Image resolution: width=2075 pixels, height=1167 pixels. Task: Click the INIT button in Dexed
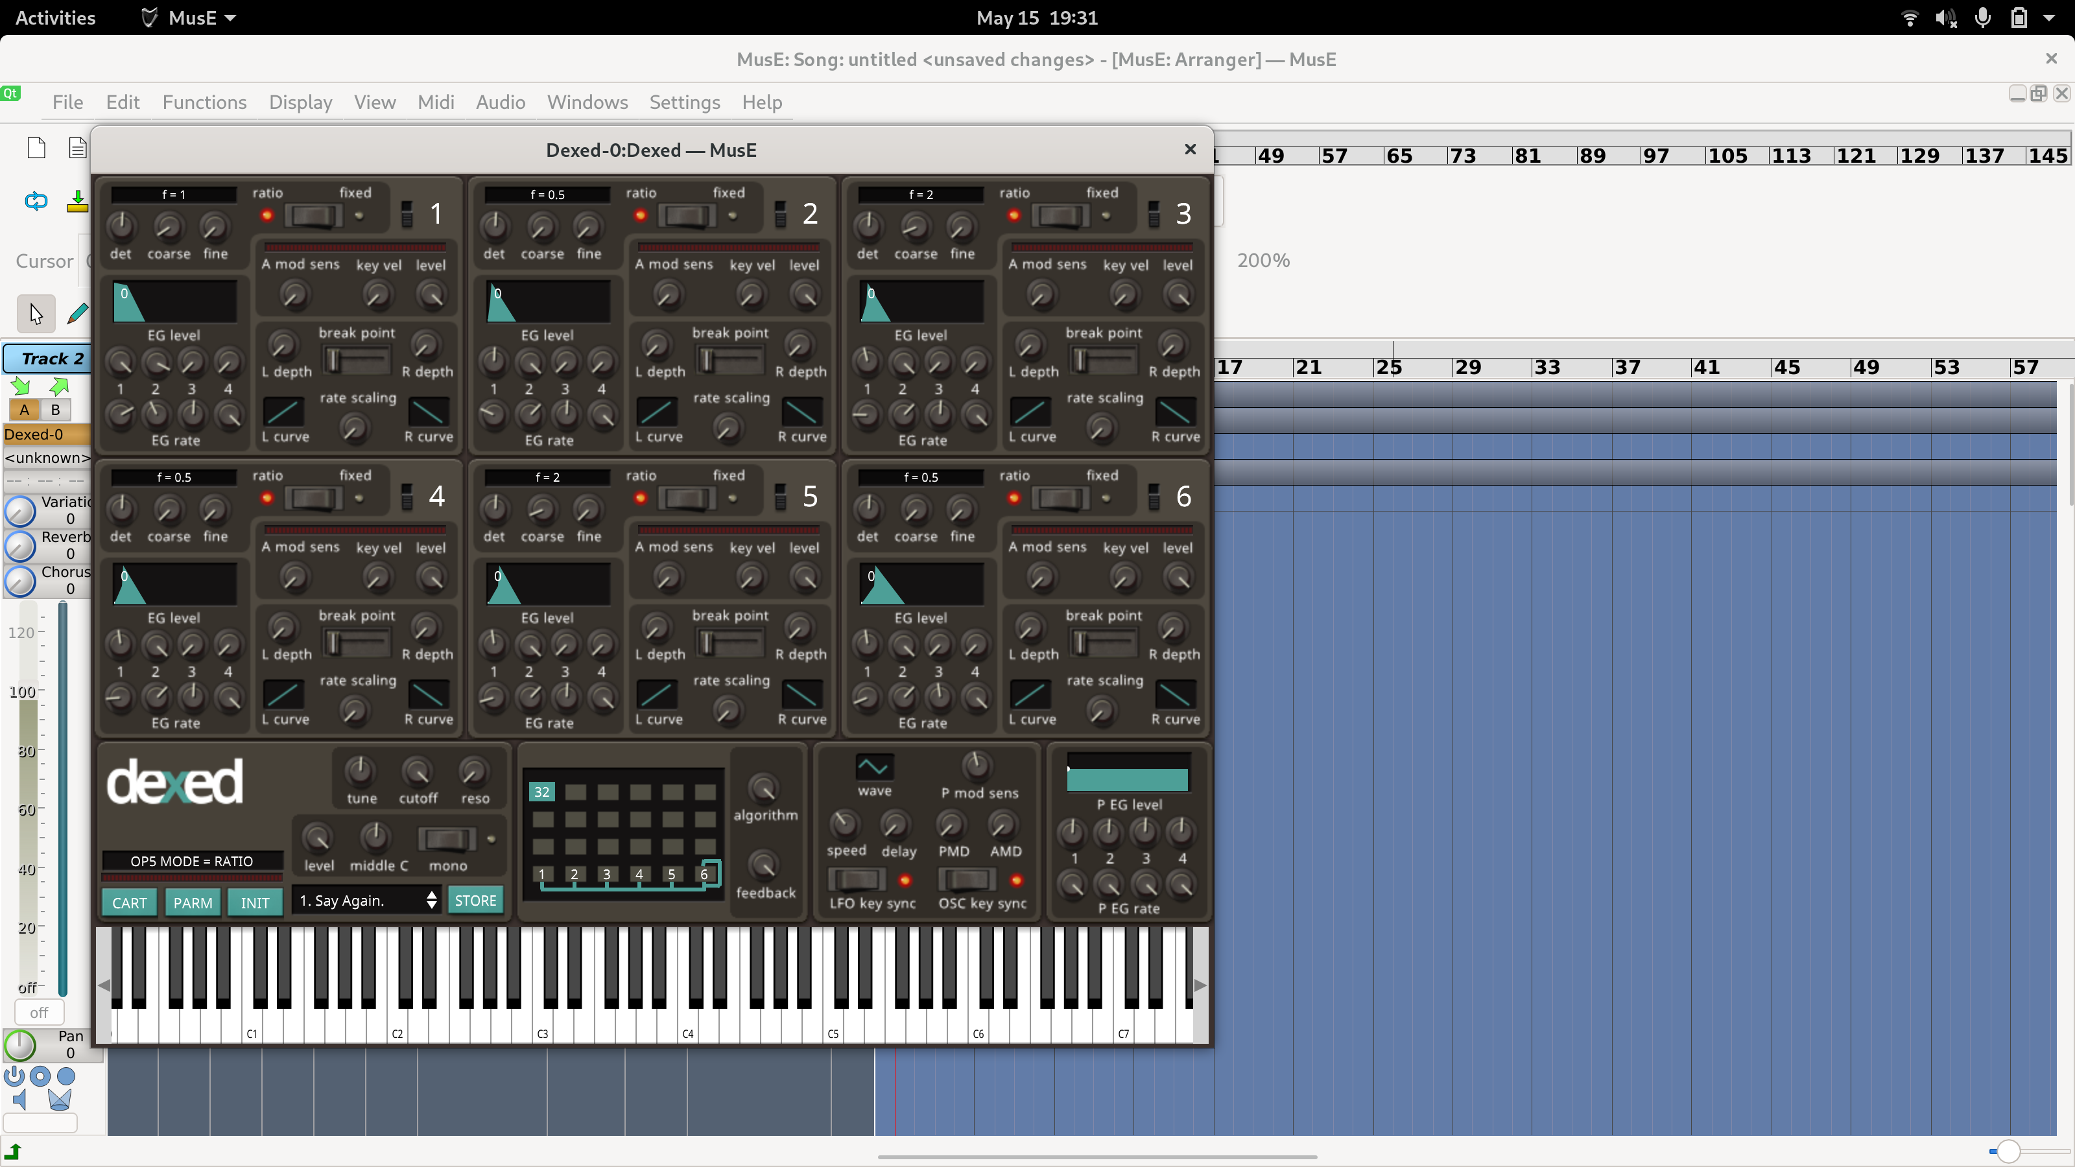255,902
